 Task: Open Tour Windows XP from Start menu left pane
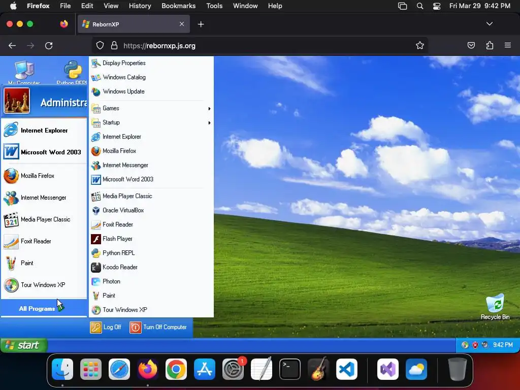(44, 285)
